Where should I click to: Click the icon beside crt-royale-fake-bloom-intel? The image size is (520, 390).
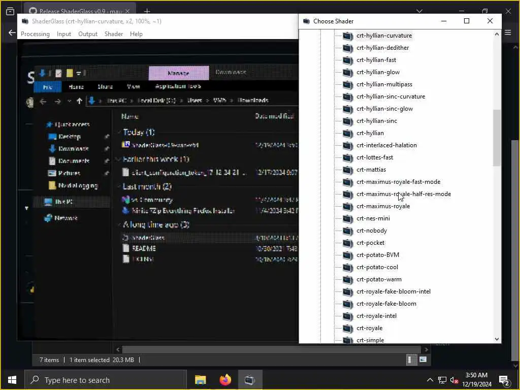(347, 292)
